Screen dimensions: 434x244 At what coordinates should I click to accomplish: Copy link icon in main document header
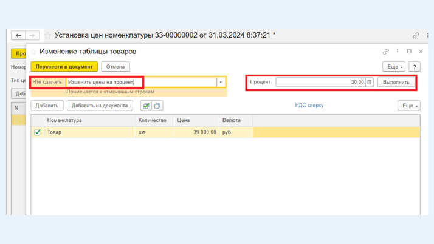pyautogui.click(x=416, y=35)
